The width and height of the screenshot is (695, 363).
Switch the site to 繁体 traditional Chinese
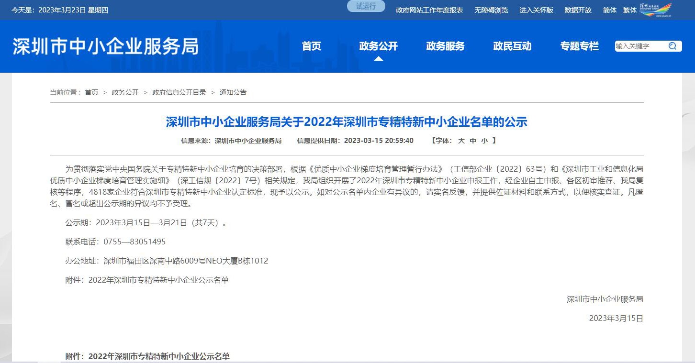[x=630, y=10]
